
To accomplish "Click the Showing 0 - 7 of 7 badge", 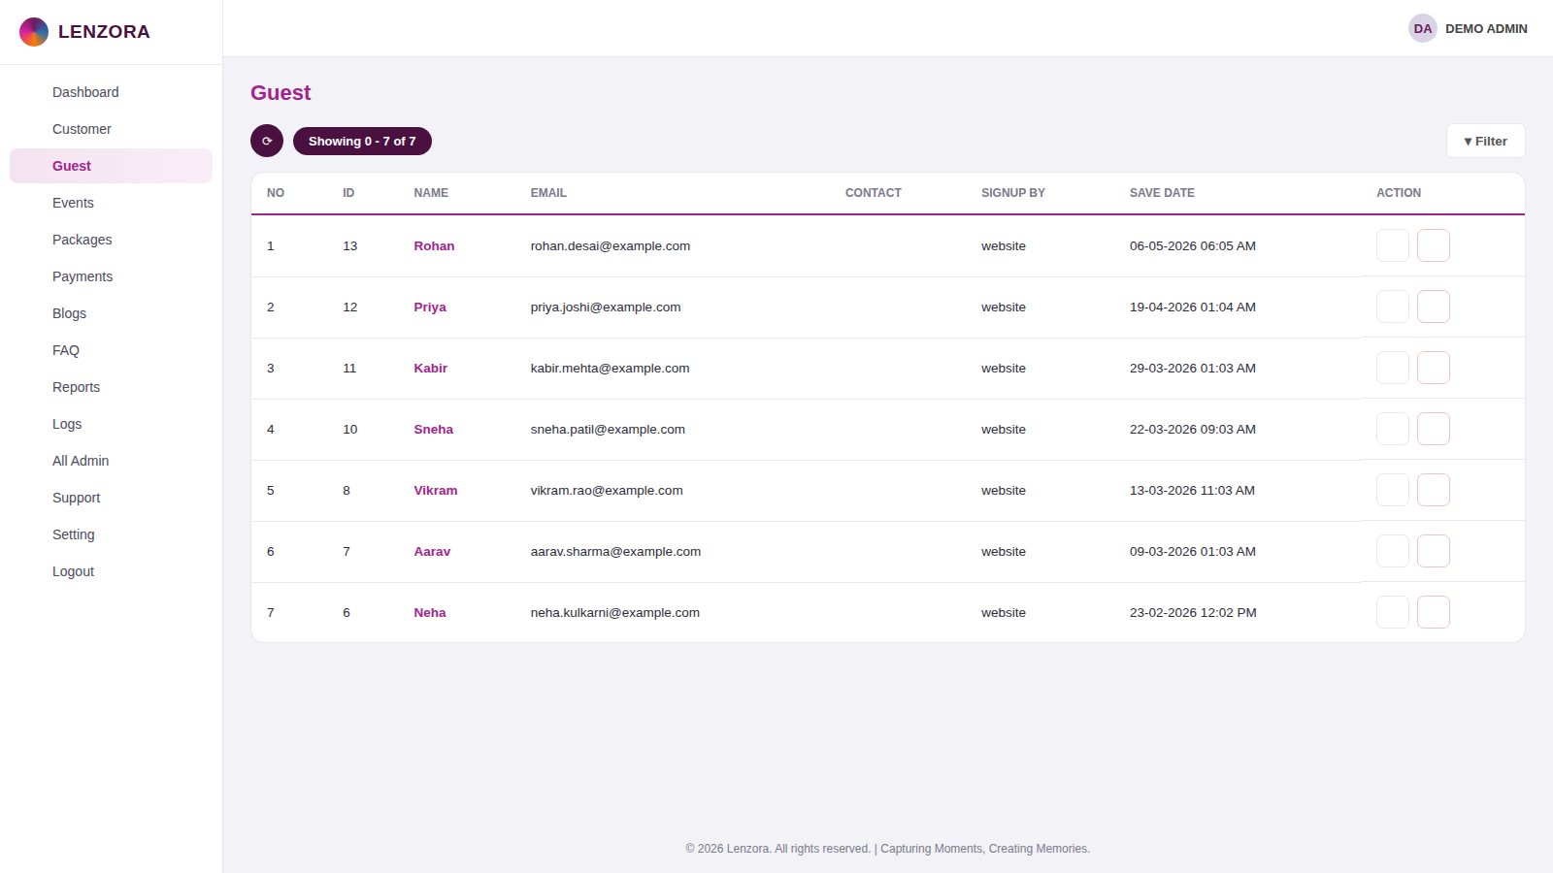I will [x=362, y=141].
